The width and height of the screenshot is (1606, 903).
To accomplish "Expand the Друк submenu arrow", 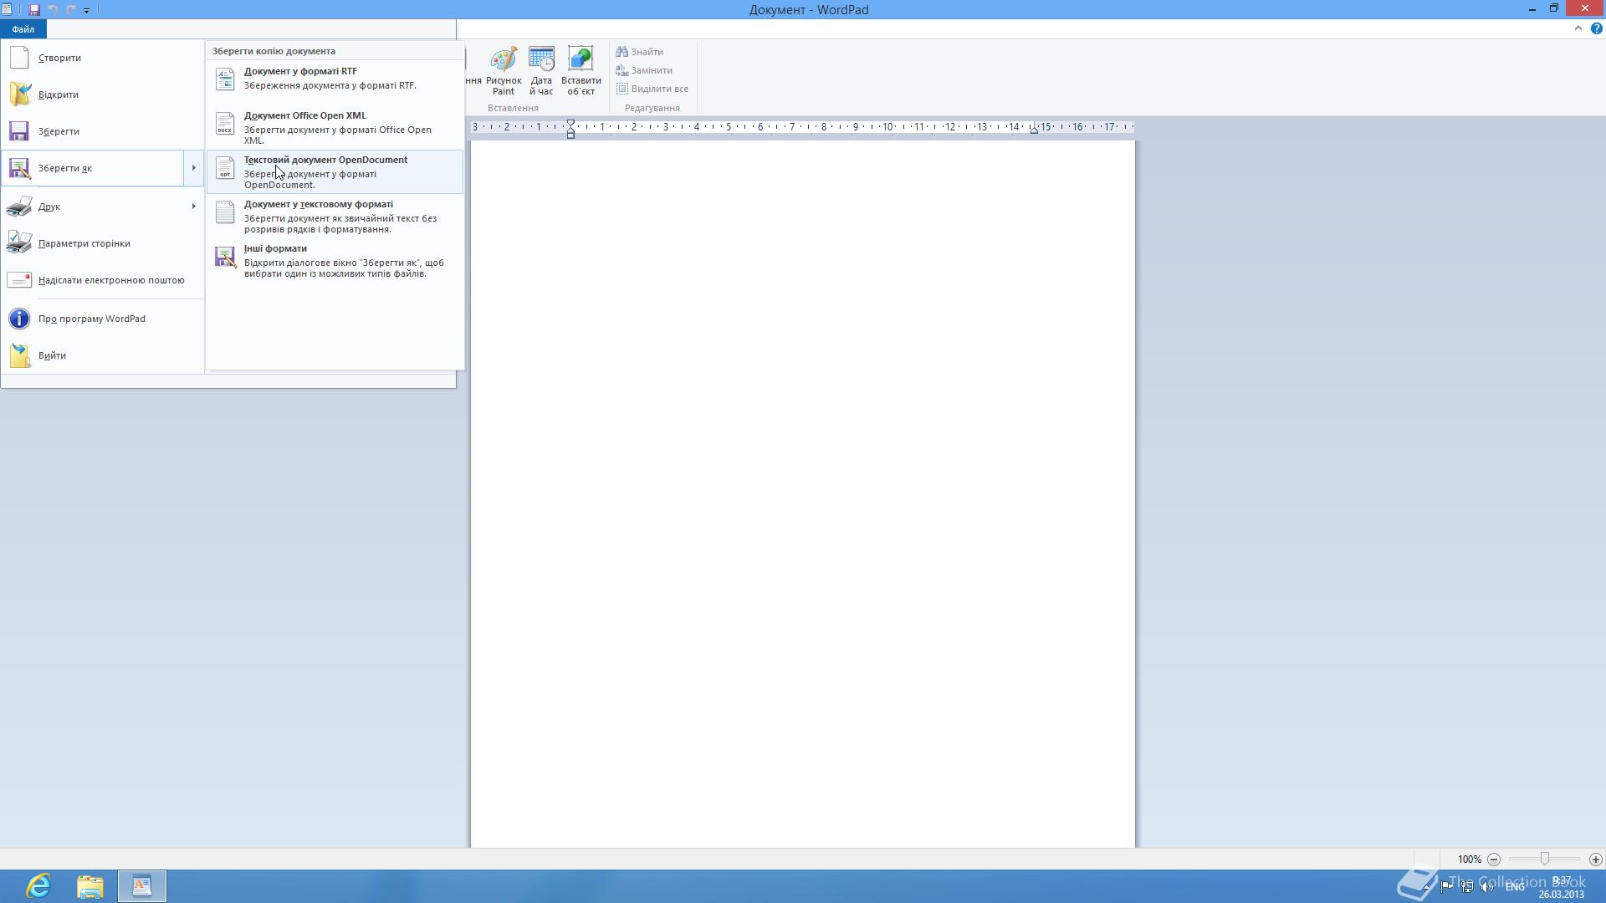I will pyautogui.click(x=193, y=207).
